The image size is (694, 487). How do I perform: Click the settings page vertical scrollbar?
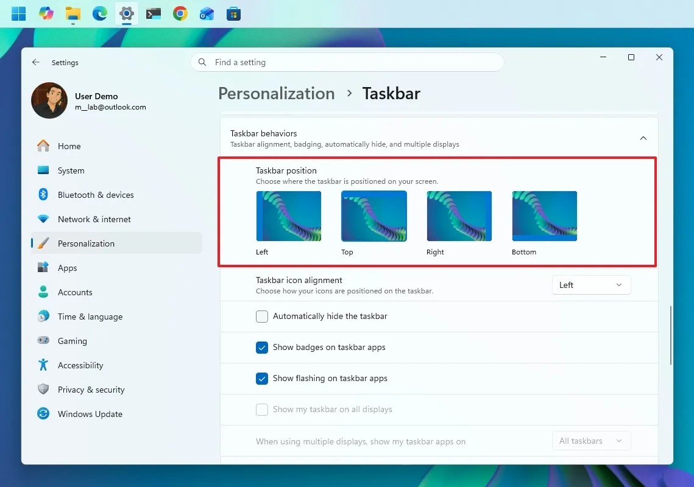coord(671,335)
